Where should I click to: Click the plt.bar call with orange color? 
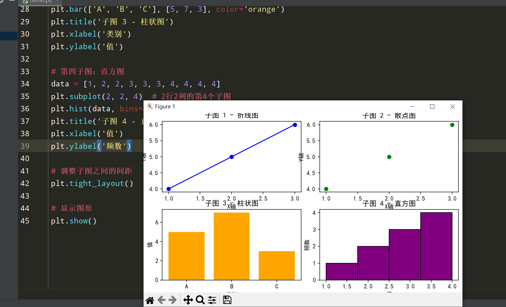168,9
